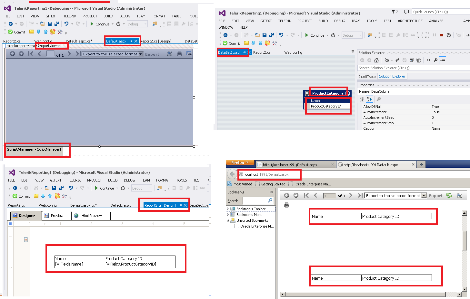Expand the Bookmarks Toolbar tree node
Viewport: 470px width, 299px height.
[x=228, y=209]
